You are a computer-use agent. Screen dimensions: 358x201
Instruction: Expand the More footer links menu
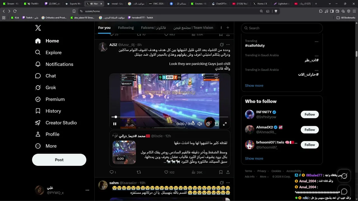coord(264,176)
